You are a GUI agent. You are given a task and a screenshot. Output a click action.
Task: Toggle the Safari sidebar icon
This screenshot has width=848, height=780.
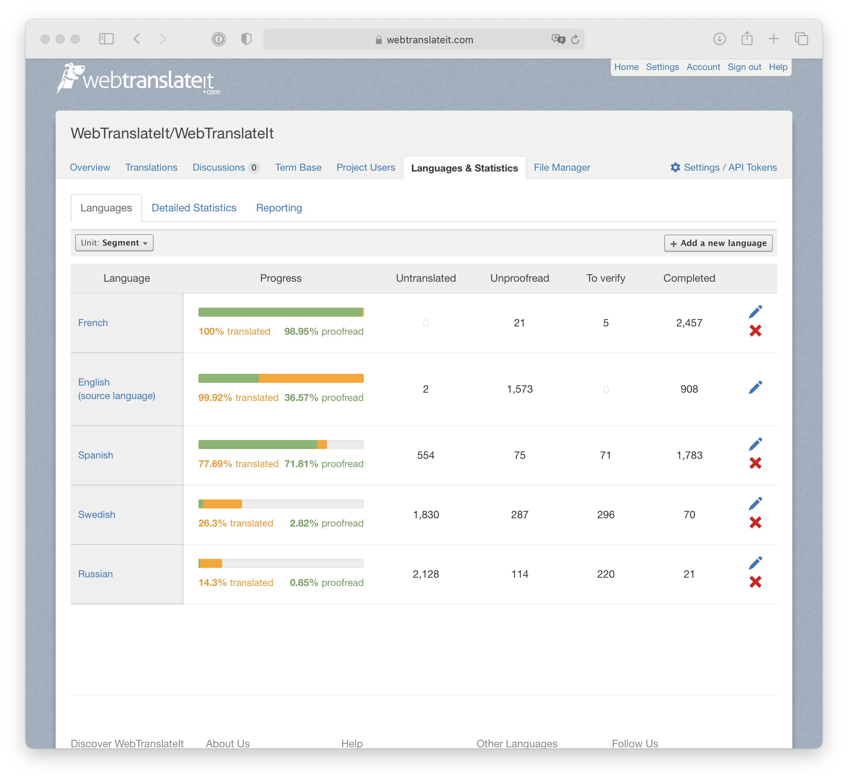[106, 39]
